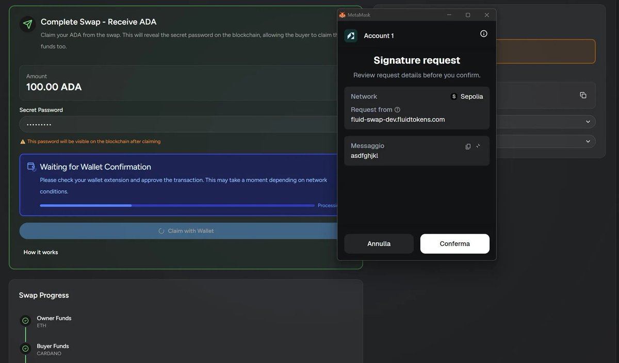Click the Owner Funds completed checkmark
619x363 pixels.
24,320
